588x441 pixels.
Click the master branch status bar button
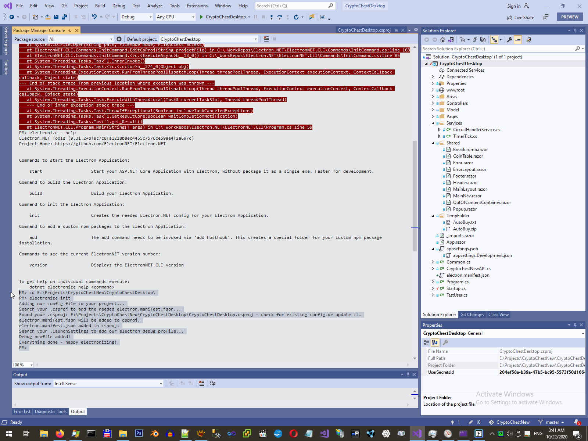[x=551, y=422]
